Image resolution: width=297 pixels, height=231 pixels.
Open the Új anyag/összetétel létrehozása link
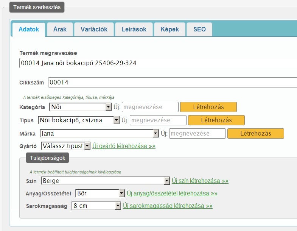[x=172, y=193]
